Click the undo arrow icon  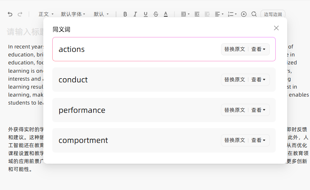tap(10, 14)
